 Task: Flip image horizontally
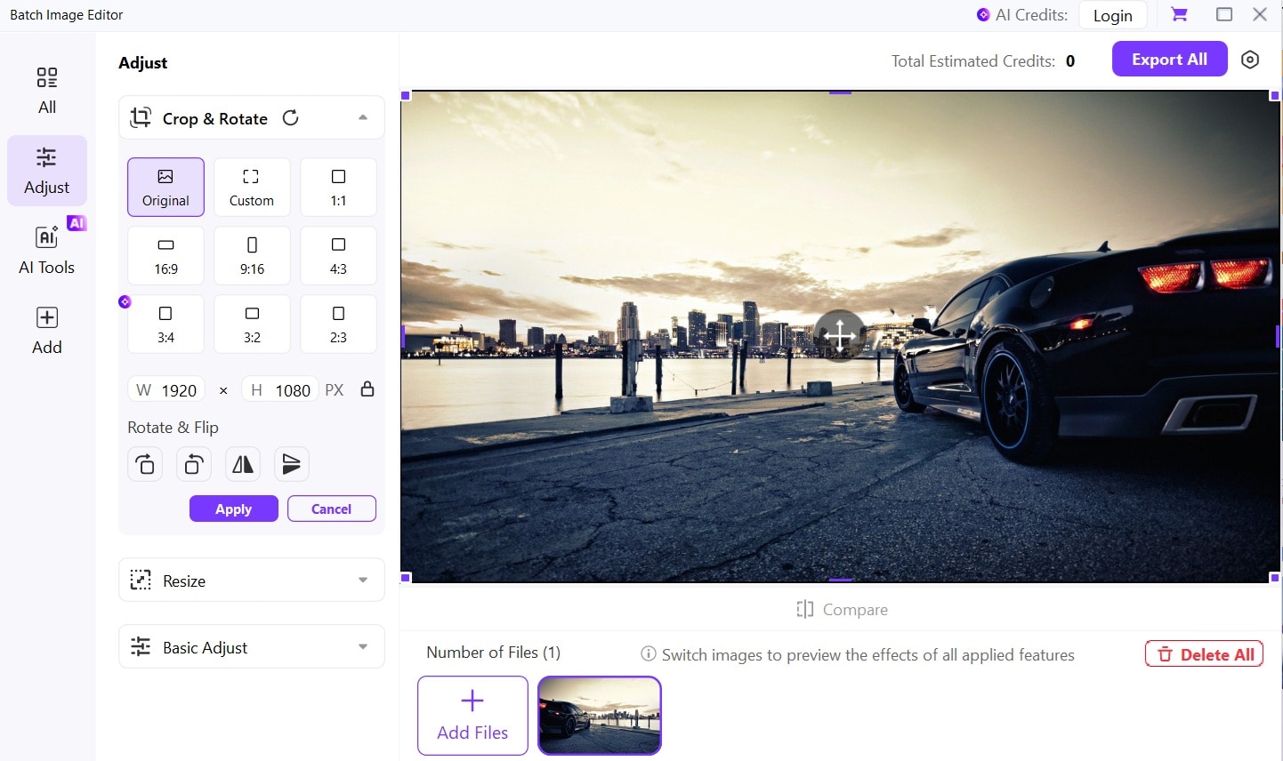point(242,464)
